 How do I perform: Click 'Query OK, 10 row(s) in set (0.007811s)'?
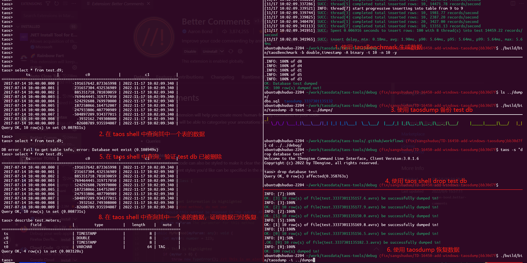coord(44,128)
